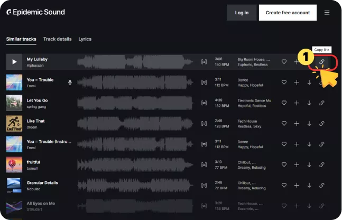
Task: Find similar for You = Trouble (Instru...
Action: click(204, 144)
